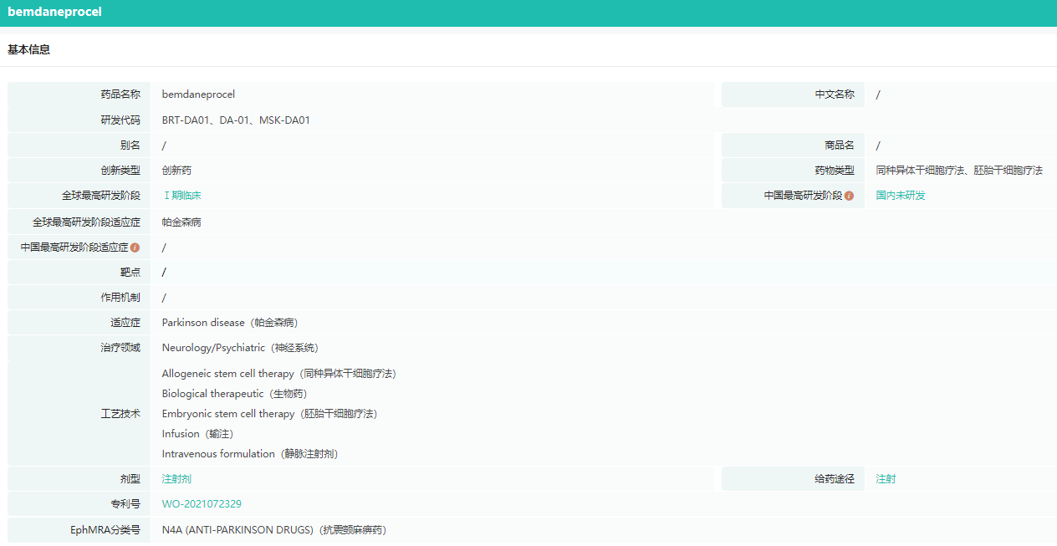Click the 注射剂 dosage form link
The width and height of the screenshot is (1057, 546).
pos(176,479)
